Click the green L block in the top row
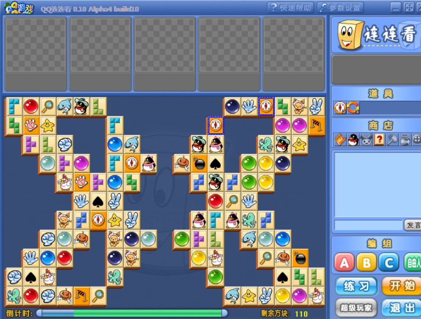The height and width of the screenshot is (319, 421). (x=98, y=106)
